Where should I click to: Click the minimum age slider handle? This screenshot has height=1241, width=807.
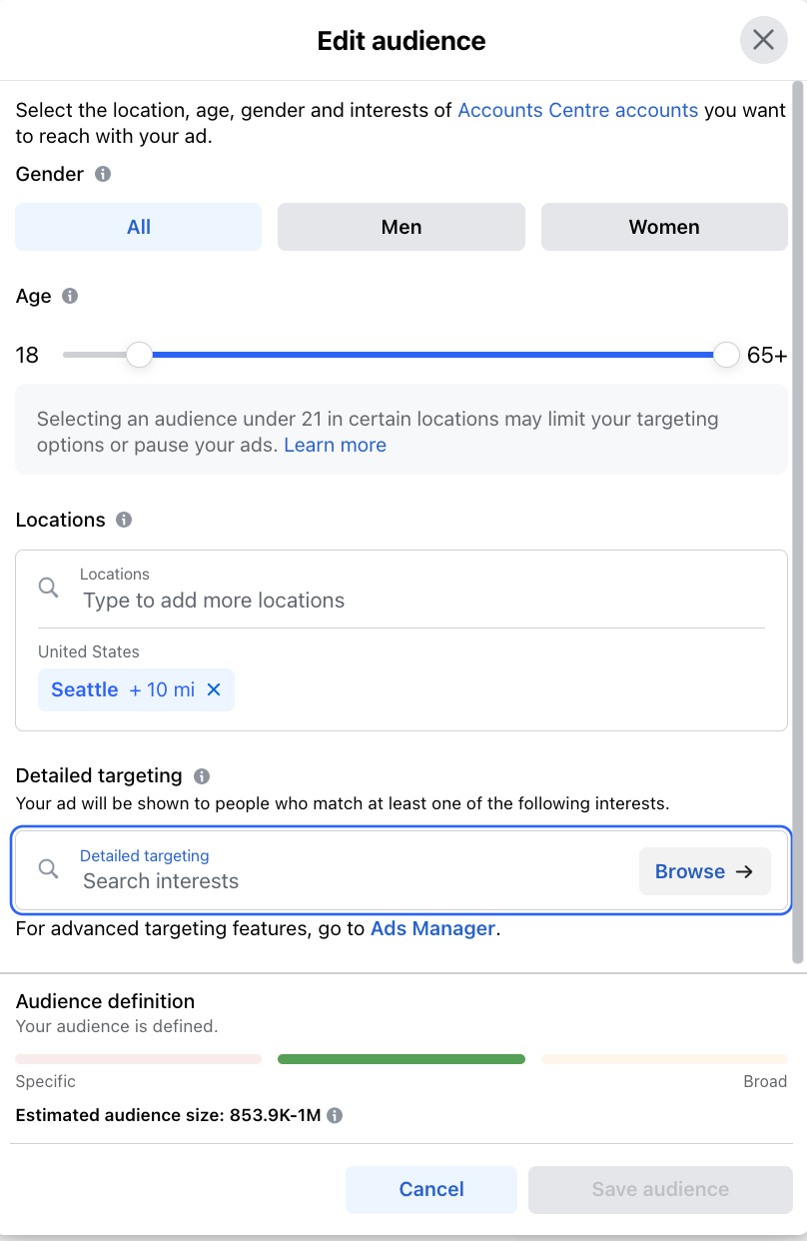138,354
